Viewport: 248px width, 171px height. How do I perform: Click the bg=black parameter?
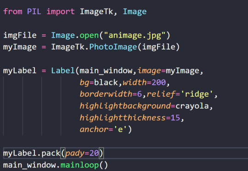(x=99, y=83)
